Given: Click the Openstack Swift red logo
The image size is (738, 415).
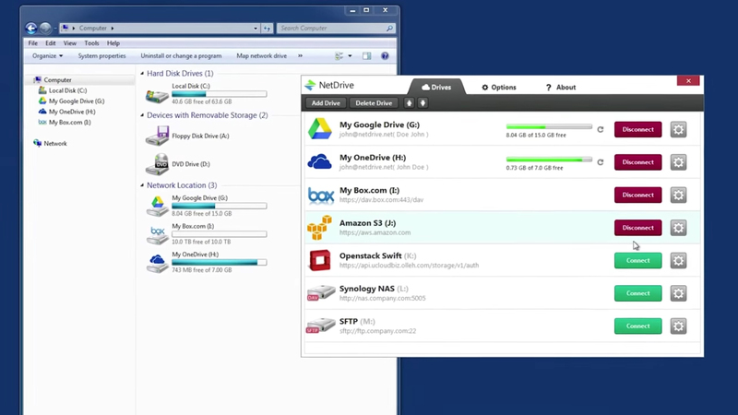Looking at the screenshot, I should (x=319, y=260).
